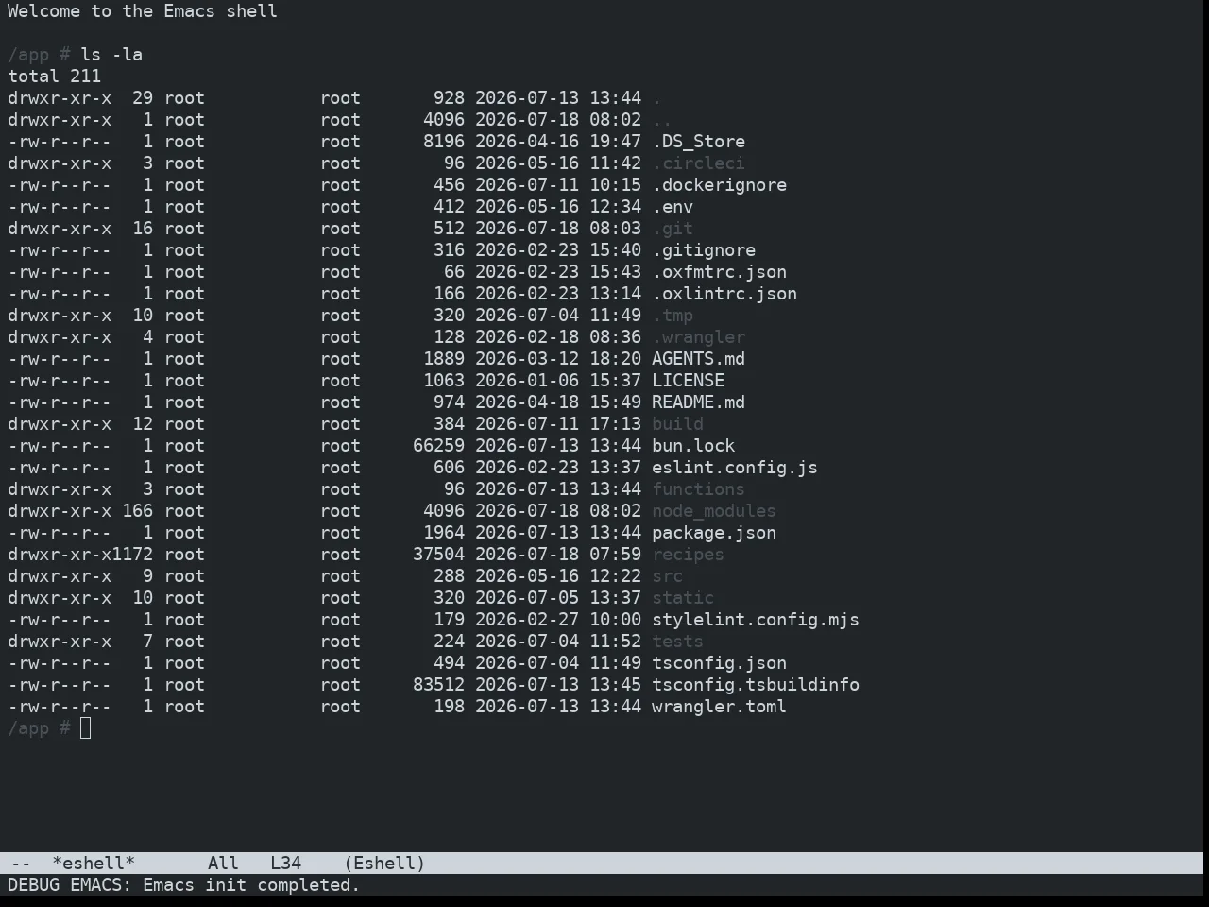Screen dimensions: 1209x907
Task: Click the AGENTS.md file name
Action: tap(698, 359)
